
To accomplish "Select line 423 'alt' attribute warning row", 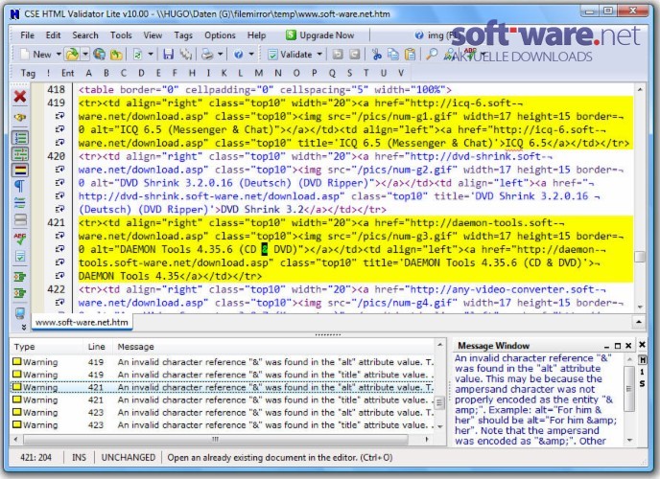I will [224, 412].
